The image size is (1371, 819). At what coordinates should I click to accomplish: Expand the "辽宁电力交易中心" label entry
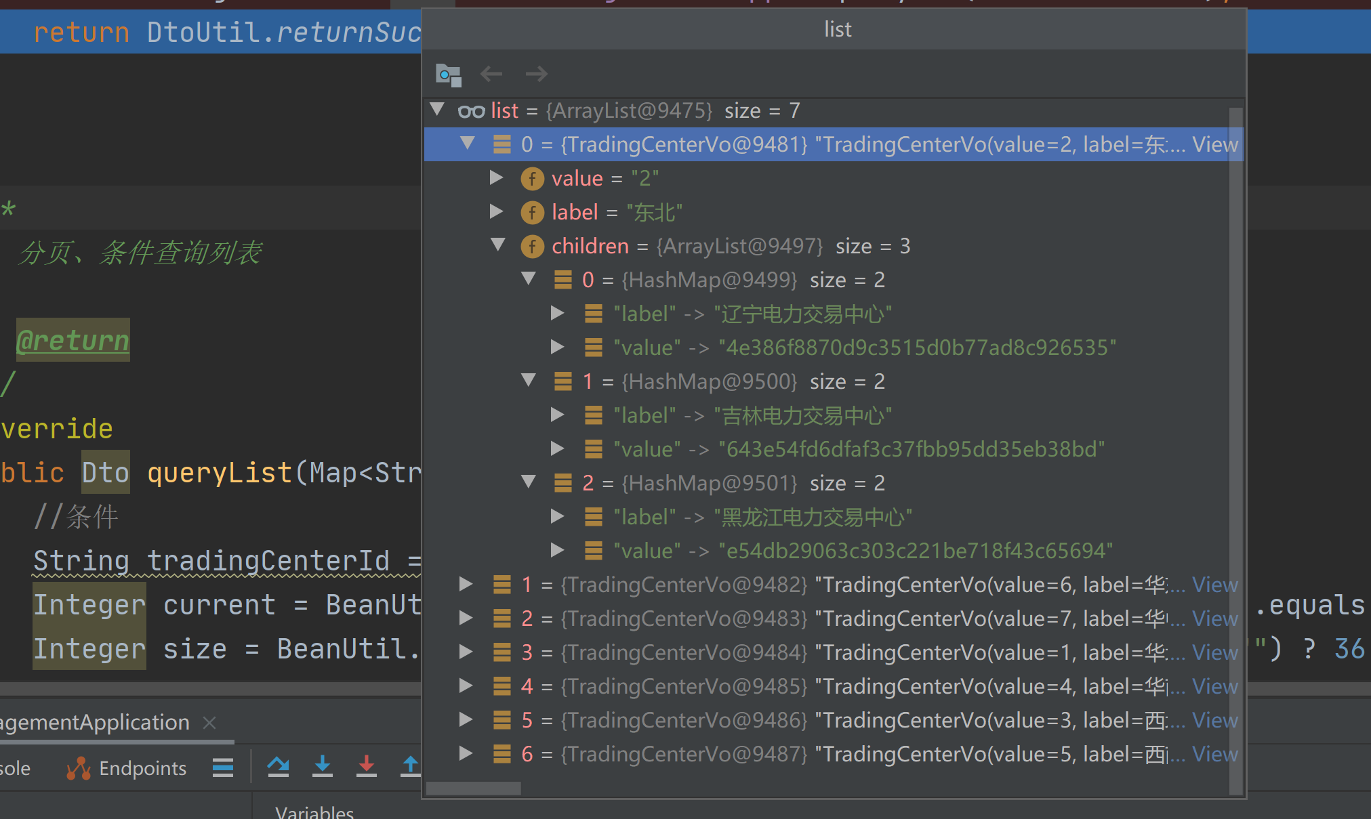(x=558, y=313)
